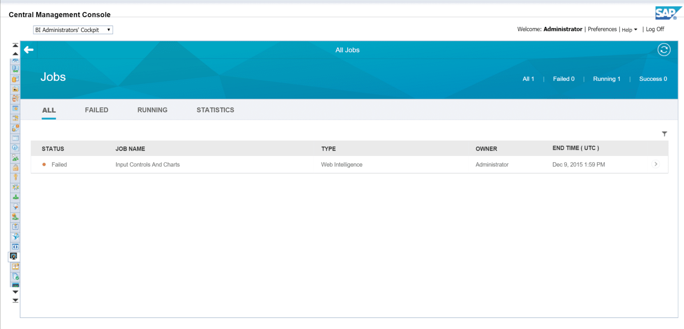Image resolution: width=684 pixels, height=329 pixels.
Task: Open the selected BI Administrators' Cockpit monitor icon
Action: (x=14, y=256)
